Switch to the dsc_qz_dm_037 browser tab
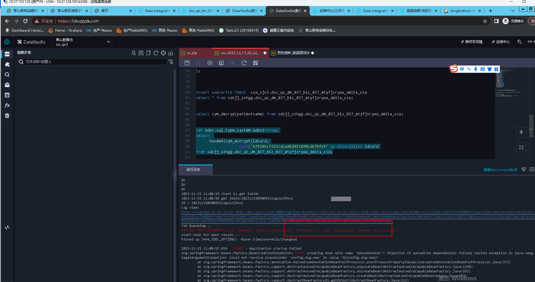The width and height of the screenshot is (535, 282). point(200,11)
